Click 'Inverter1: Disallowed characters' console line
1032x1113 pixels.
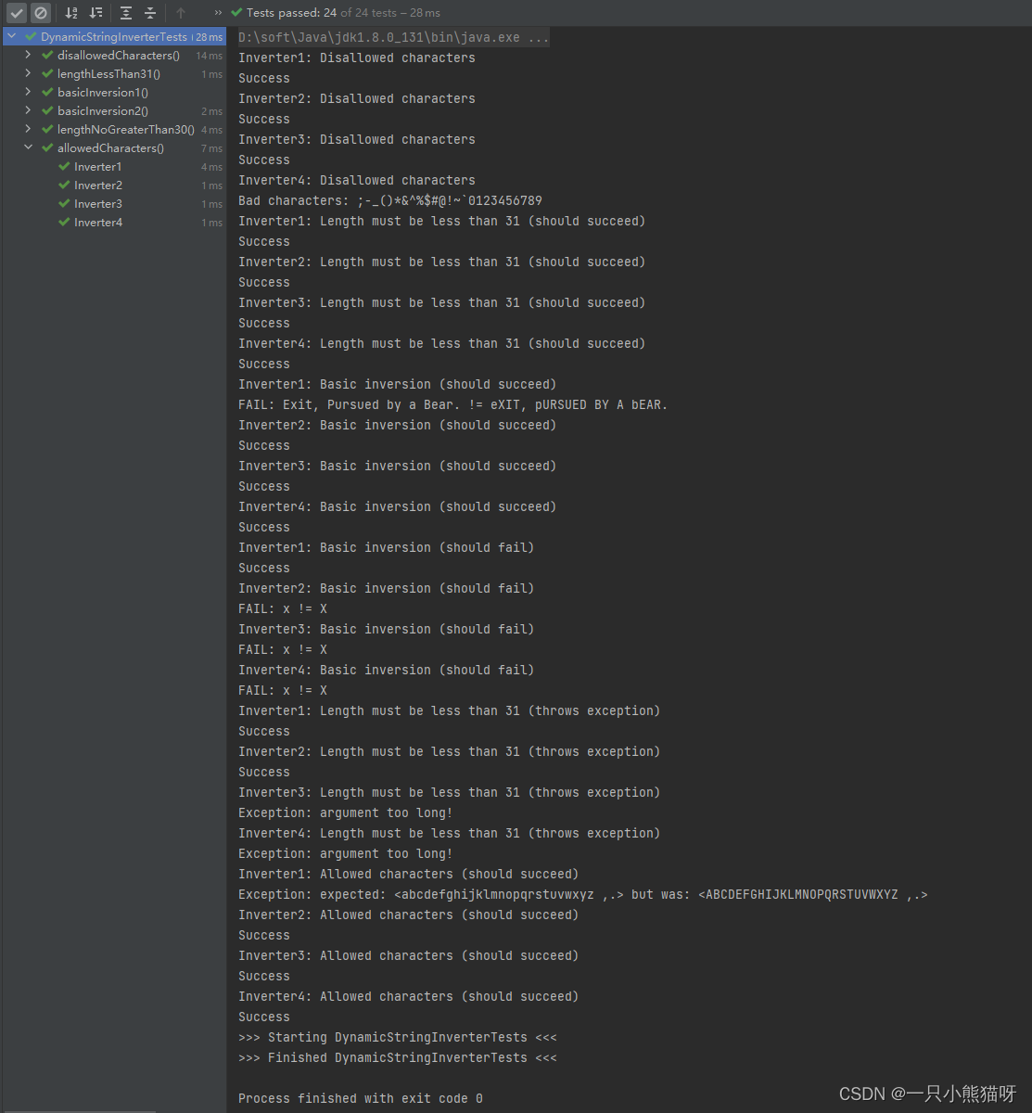click(x=357, y=58)
